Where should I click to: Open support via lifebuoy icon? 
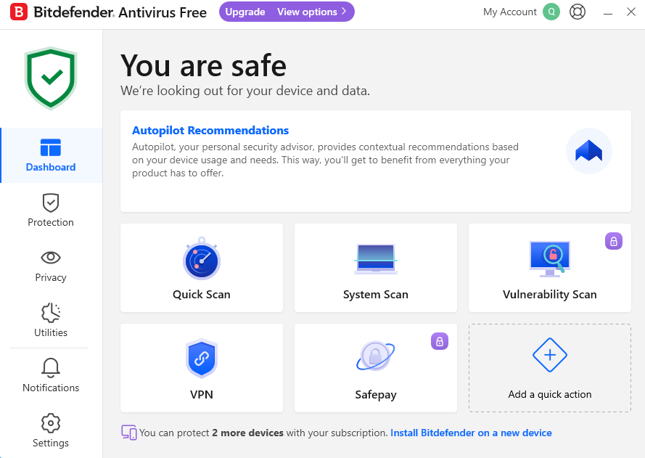(578, 12)
